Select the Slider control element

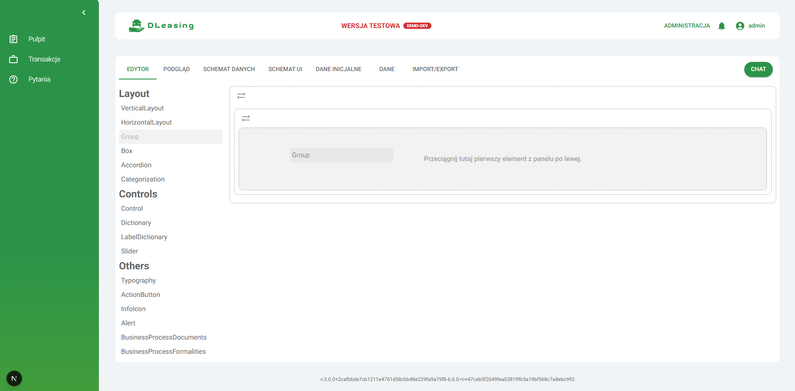pyautogui.click(x=129, y=251)
